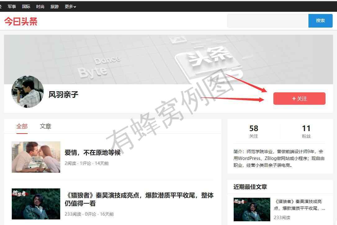The height and width of the screenshot is (225, 337).
Task: Focus the search input field
Action: [268, 21]
